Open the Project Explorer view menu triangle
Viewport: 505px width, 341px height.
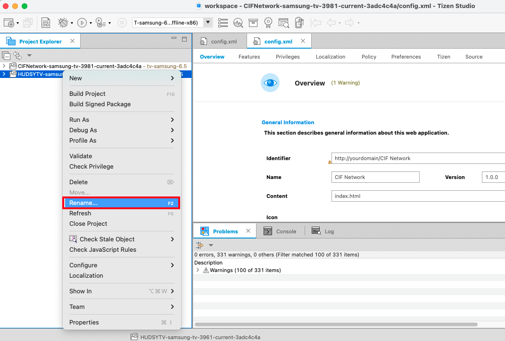click(29, 55)
